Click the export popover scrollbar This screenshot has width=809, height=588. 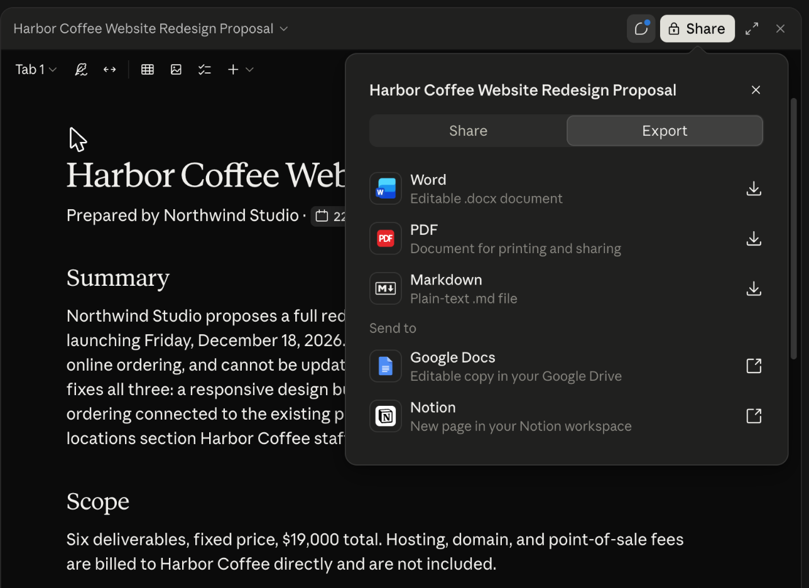793,228
